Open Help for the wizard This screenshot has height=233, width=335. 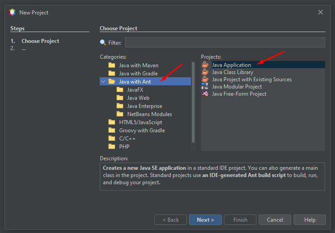[x=309, y=220]
